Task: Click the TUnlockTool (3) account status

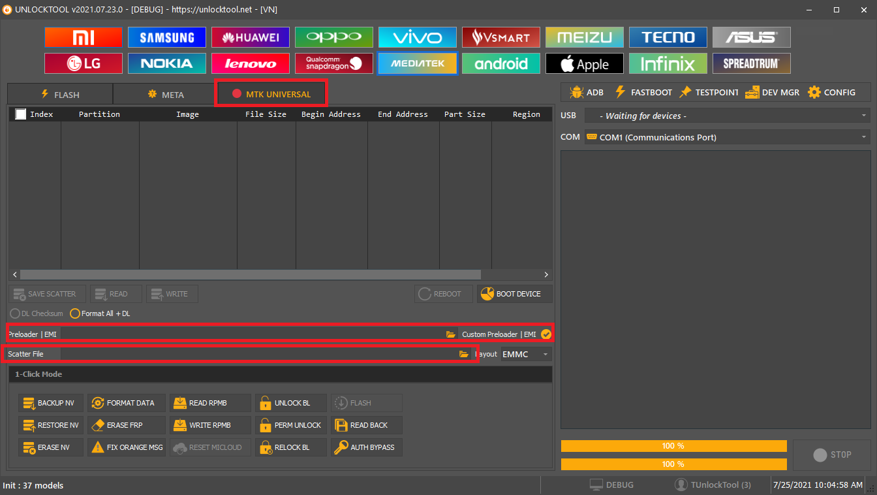Action: coord(713,485)
